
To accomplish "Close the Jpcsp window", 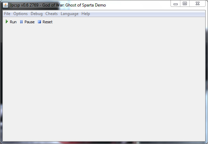I will pyautogui.click(x=197, y=4).
